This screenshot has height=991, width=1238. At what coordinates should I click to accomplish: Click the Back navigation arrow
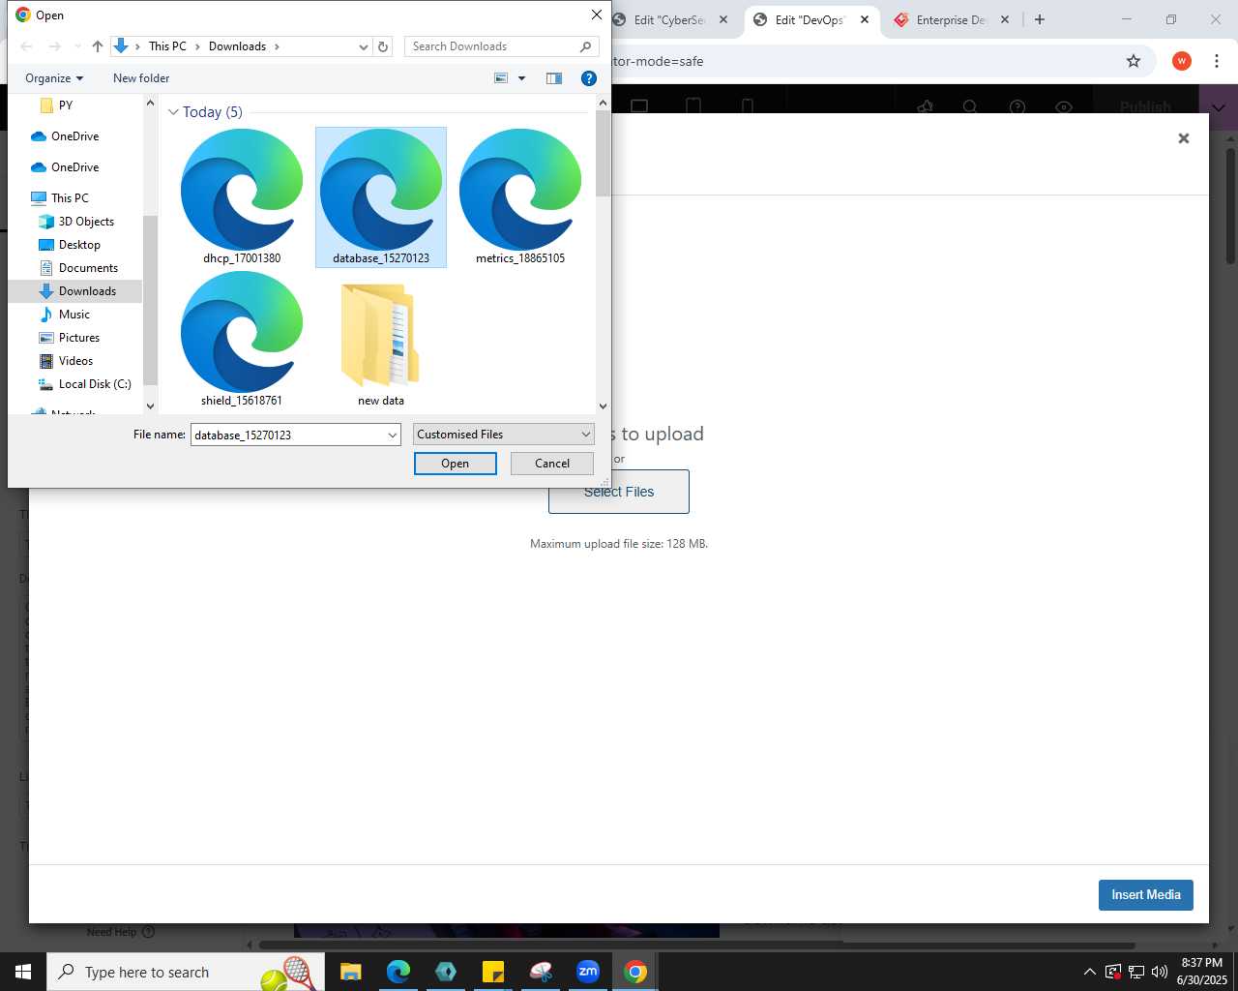coord(27,46)
